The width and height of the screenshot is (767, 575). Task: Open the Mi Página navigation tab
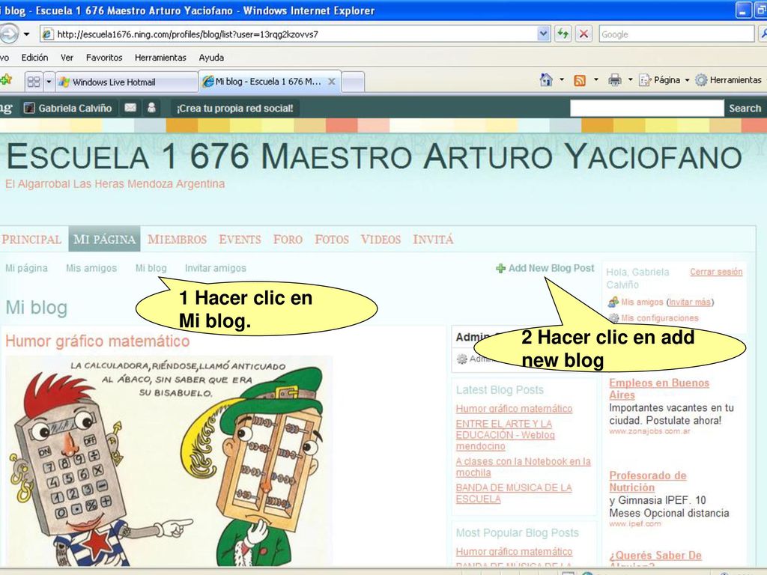pos(104,239)
